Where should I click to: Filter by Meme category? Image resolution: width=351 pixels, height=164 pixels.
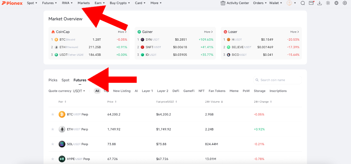coord(234,91)
